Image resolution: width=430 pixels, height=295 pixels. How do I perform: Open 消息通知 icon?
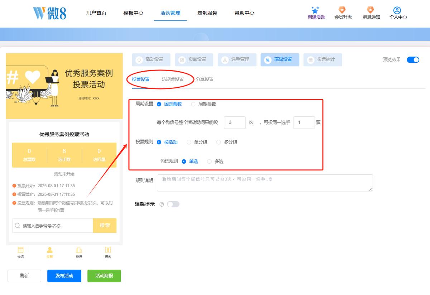(x=371, y=10)
